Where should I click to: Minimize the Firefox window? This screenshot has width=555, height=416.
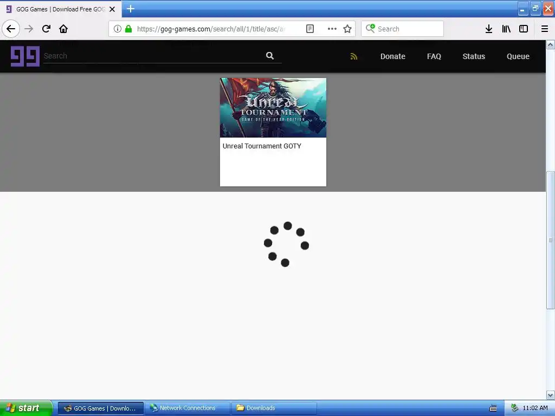(522, 9)
